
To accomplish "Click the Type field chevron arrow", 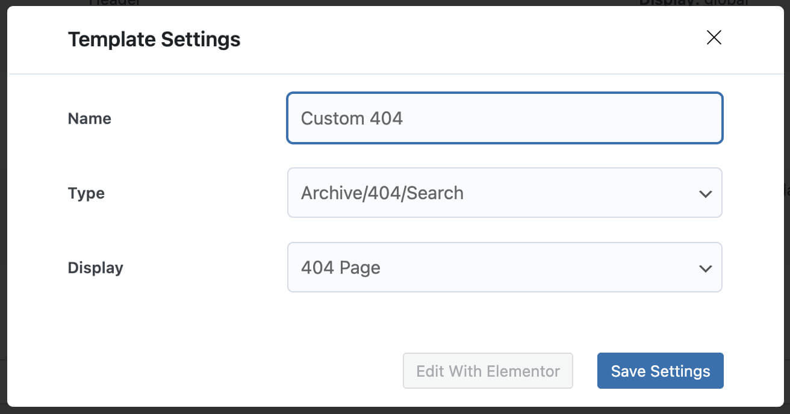I will [x=705, y=194].
